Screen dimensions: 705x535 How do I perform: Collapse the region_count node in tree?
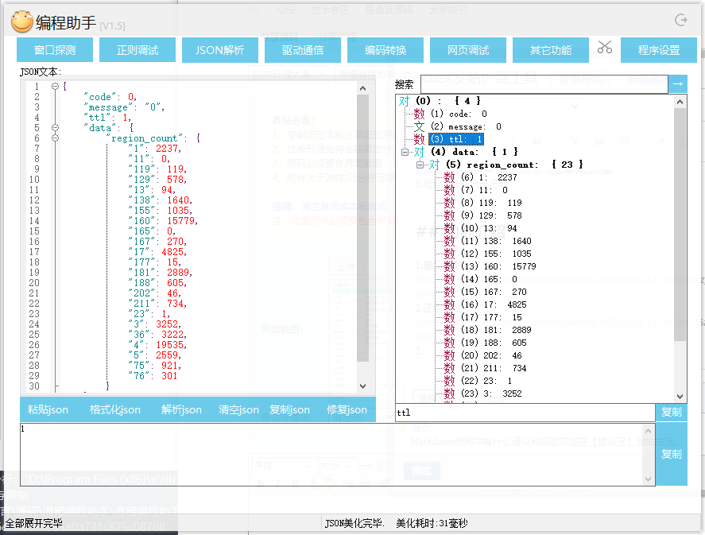420,165
